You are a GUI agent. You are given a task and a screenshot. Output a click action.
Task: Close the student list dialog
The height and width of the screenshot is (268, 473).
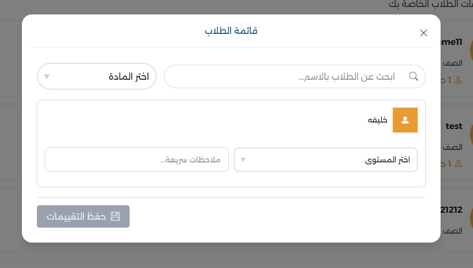424,33
